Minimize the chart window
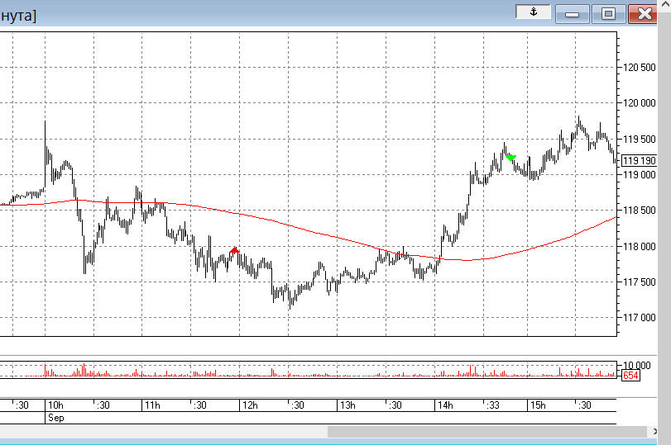Image resolution: width=671 pixels, height=445 pixels. coord(573,14)
